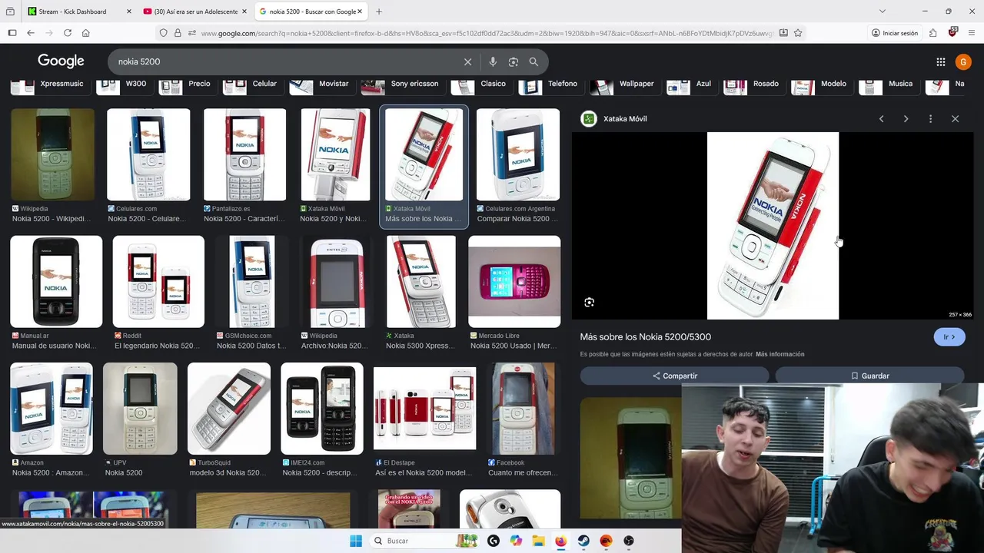984x553 pixels.
Task: Open File Explorer from taskbar
Action: tap(538, 541)
